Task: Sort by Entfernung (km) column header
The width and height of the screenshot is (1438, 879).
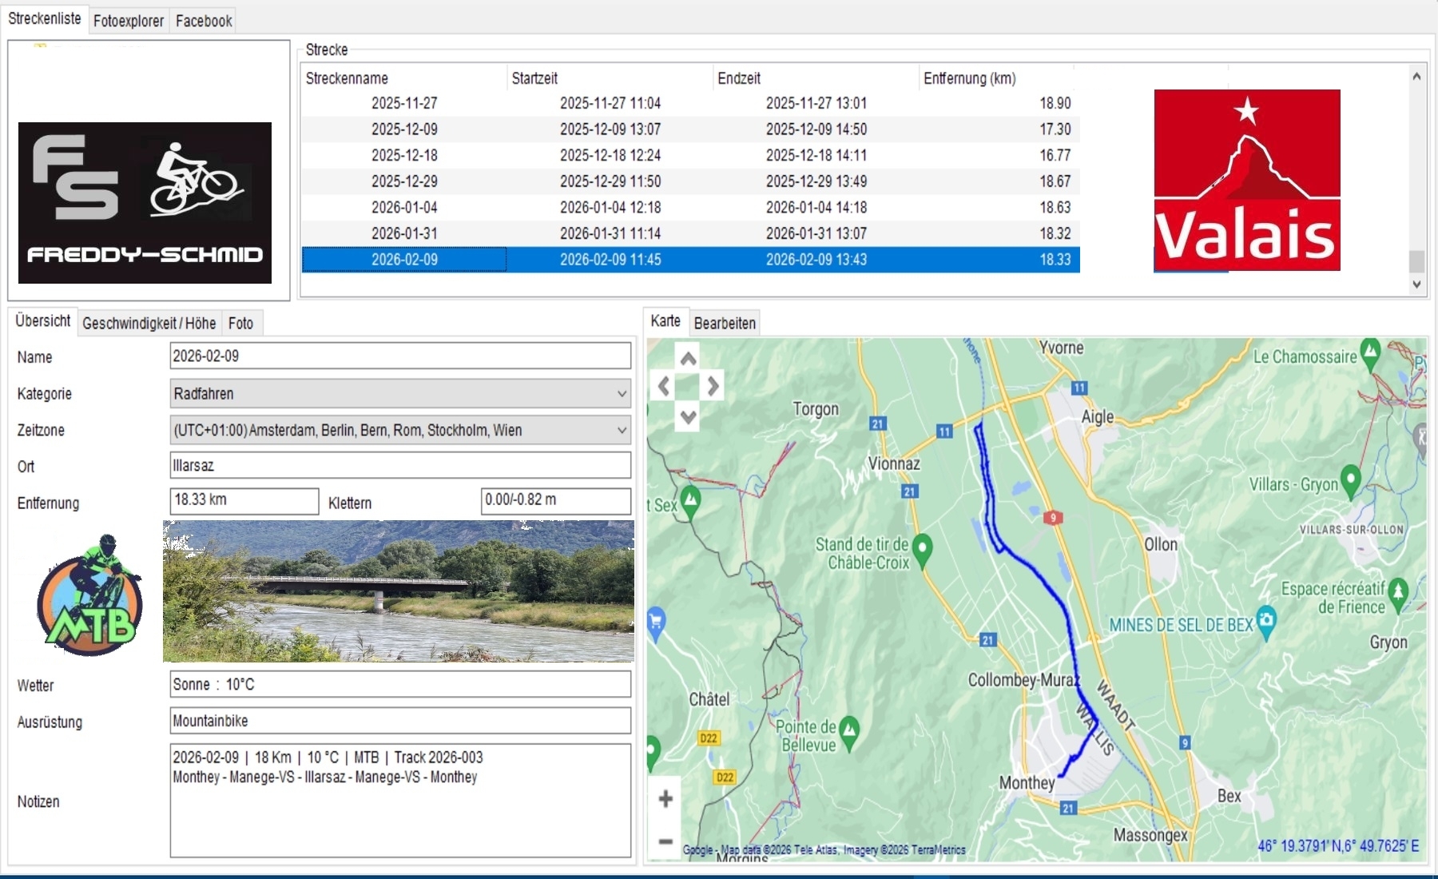Action: (x=969, y=78)
